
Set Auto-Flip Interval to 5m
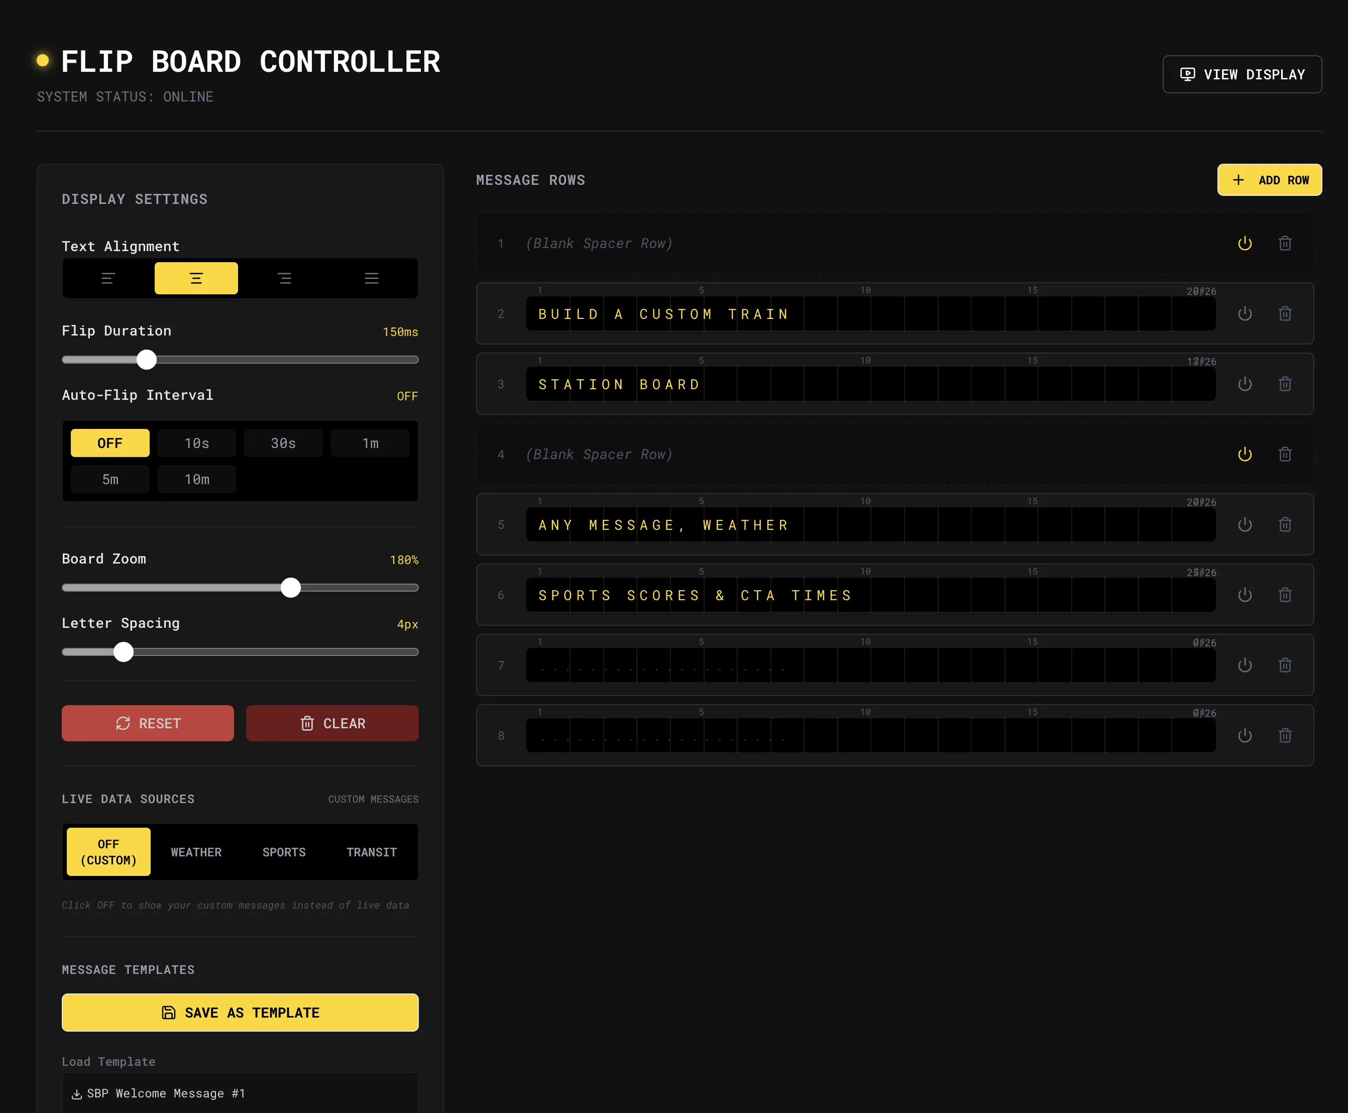pyautogui.click(x=109, y=479)
